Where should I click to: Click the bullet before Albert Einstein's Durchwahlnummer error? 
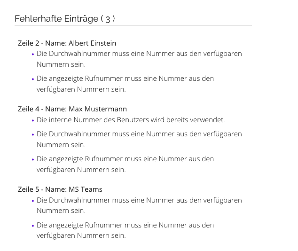[x=33, y=55]
